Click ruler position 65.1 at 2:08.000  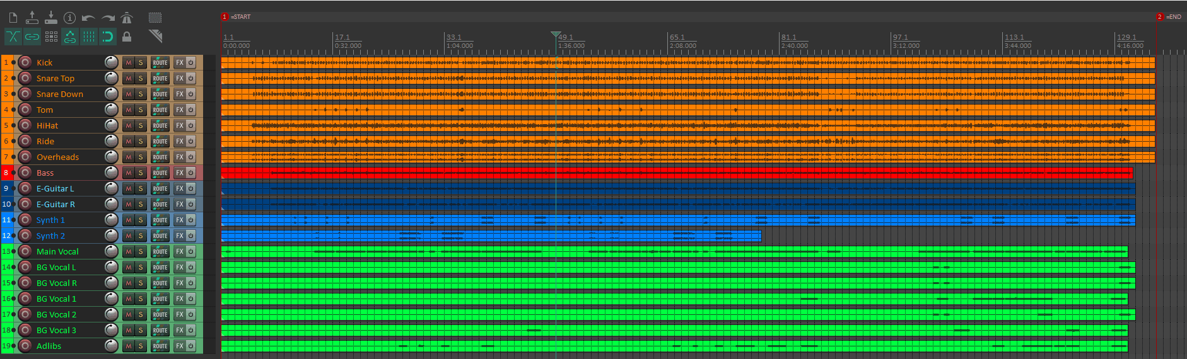pos(683,42)
